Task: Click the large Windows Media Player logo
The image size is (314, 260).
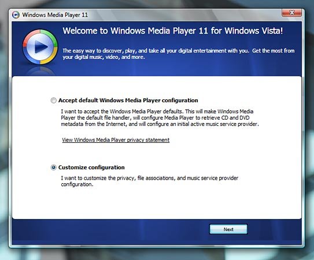Action: tap(40, 47)
